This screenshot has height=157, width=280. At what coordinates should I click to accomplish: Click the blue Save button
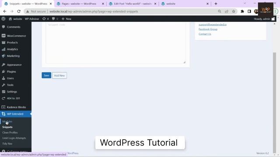click(x=46, y=75)
